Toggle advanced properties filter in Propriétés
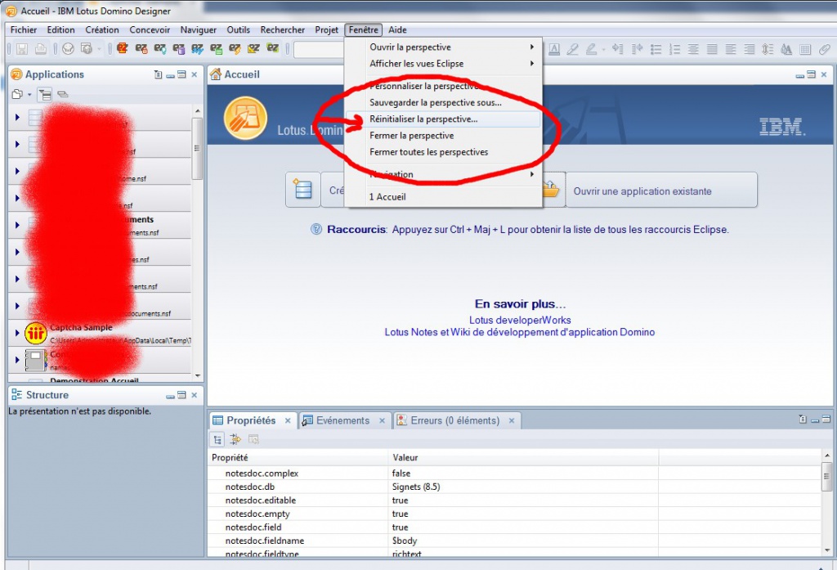The height and width of the screenshot is (570, 837). point(235,439)
